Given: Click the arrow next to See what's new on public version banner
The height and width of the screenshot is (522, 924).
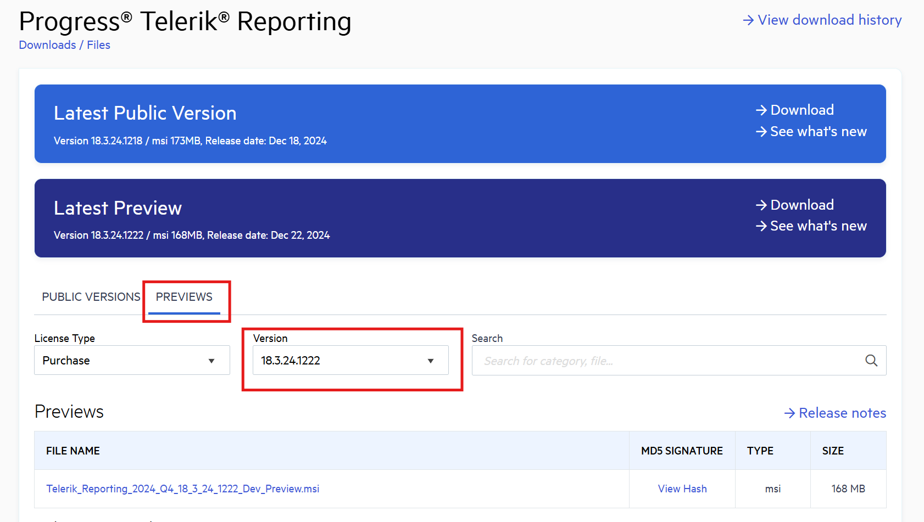Looking at the screenshot, I should [x=761, y=131].
